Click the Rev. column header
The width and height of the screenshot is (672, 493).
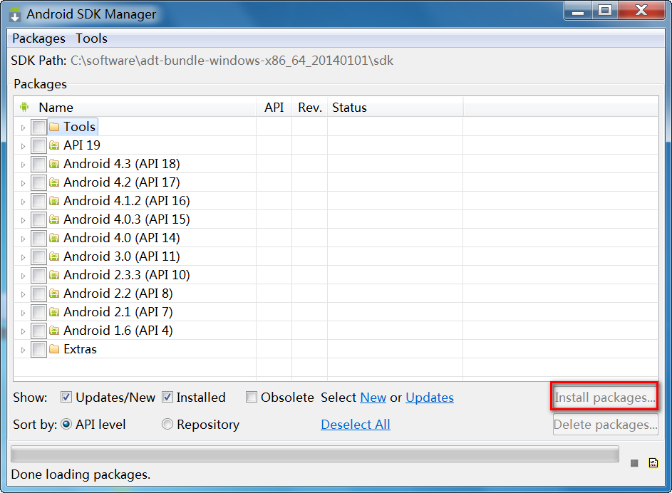tap(309, 107)
